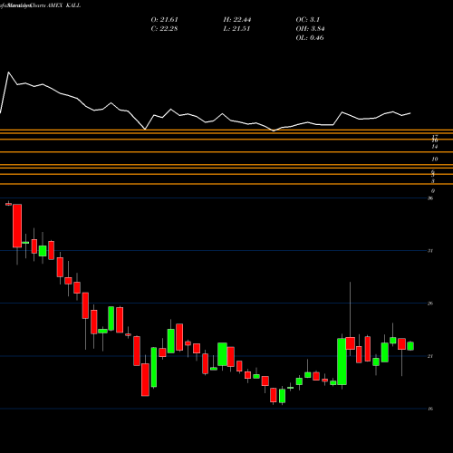Click the tallest green candlestick body
453x453 pixels.
click(x=342, y=361)
